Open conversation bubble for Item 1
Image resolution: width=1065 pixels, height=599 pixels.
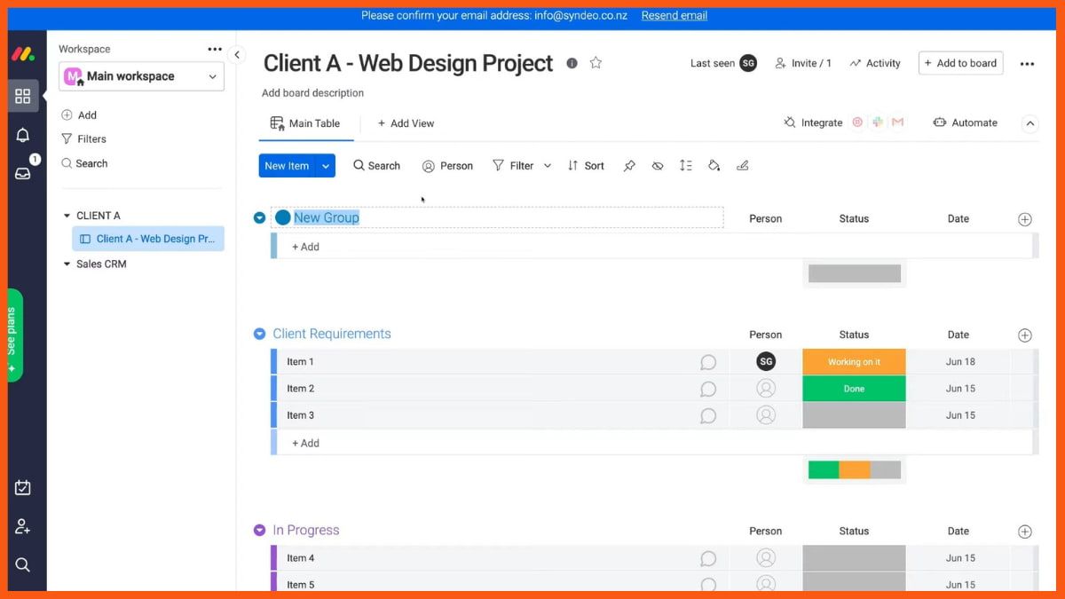[708, 362]
